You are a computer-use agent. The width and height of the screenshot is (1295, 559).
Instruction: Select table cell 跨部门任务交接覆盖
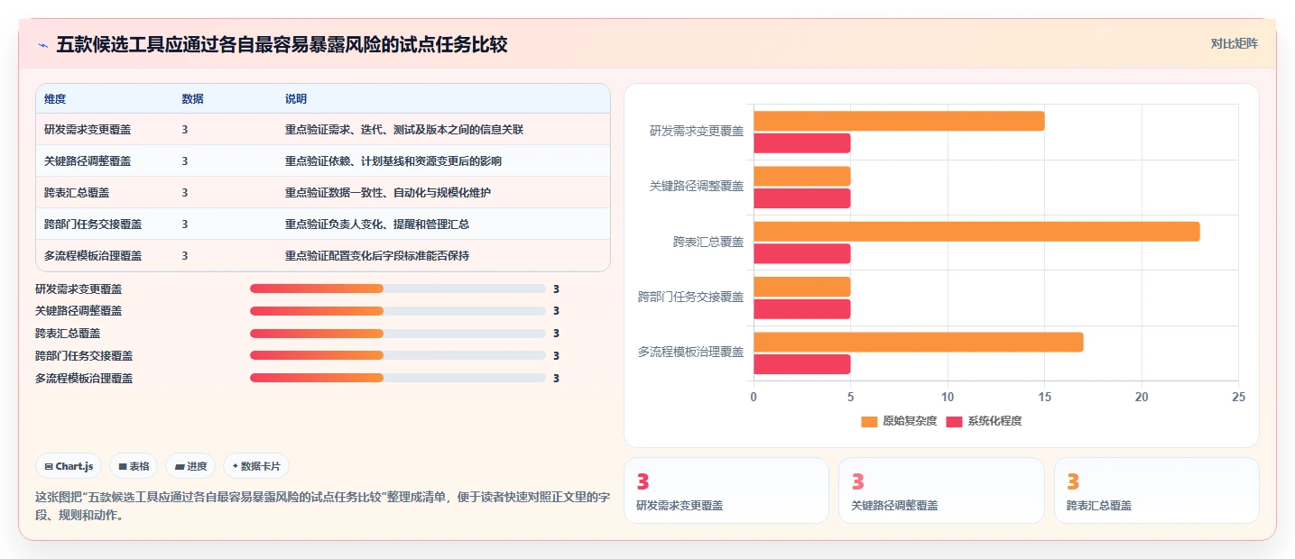click(x=93, y=225)
